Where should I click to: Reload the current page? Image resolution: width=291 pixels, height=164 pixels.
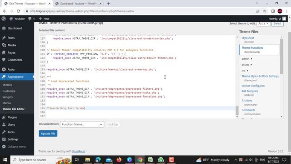coord(18,11)
